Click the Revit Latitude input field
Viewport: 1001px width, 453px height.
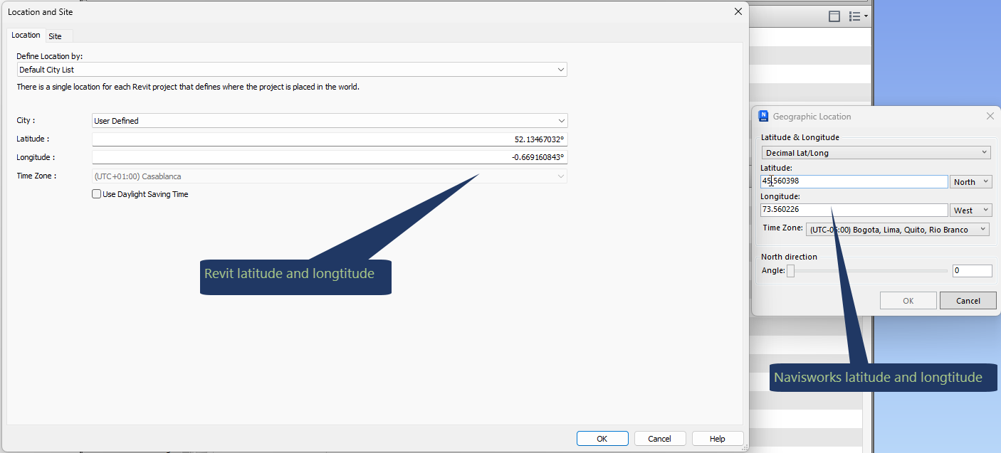click(330, 139)
